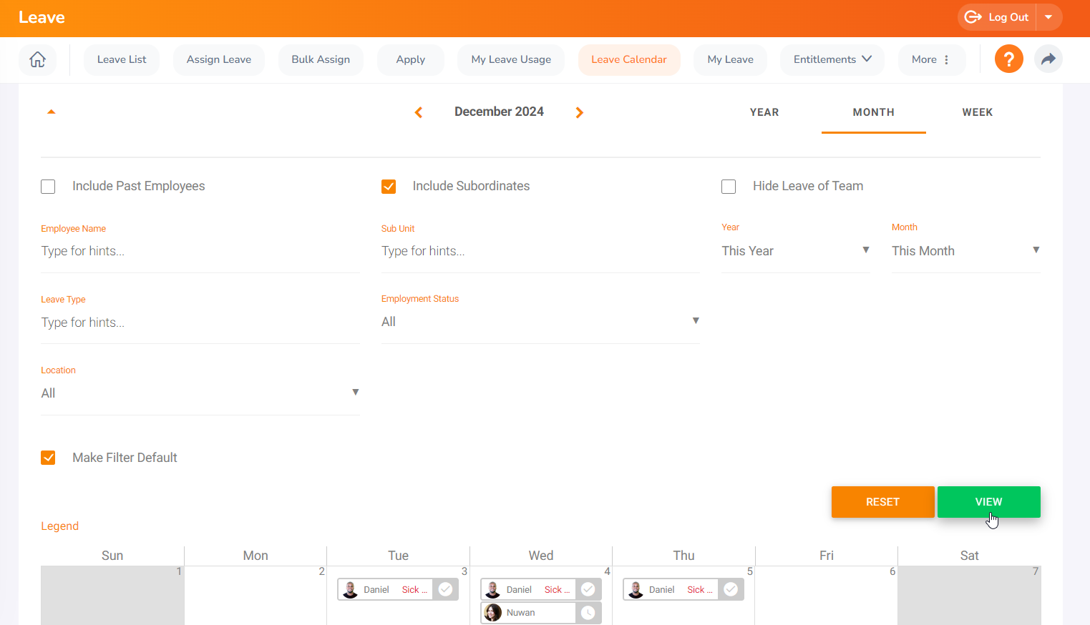This screenshot has width=1090, height=625.
Task: Click Nuwan's name on Wednesday 4
Action: coord(520,613)
